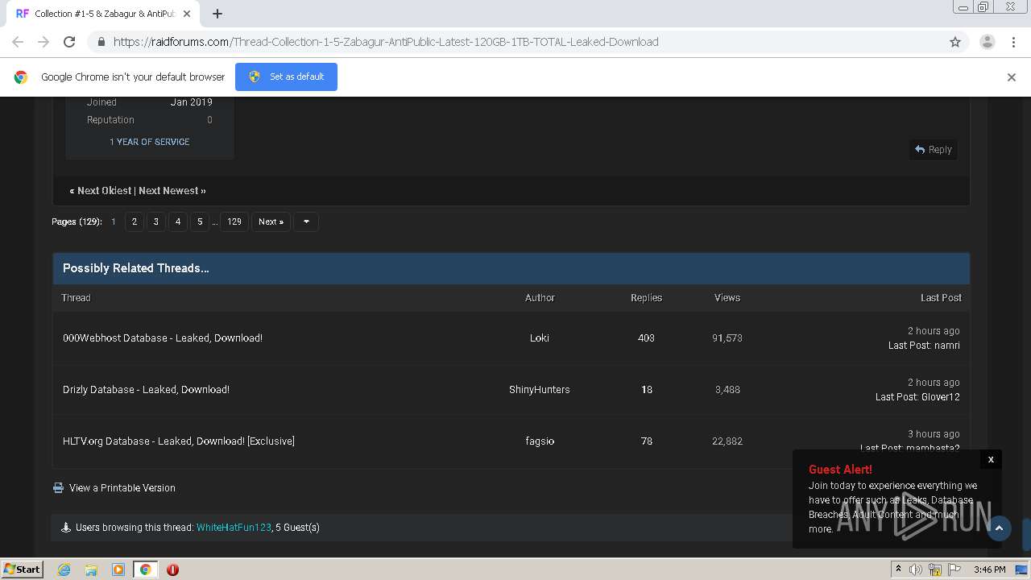Image resolution: width=1031 pixels, height=580 pixels.
Task: Open page 3 of thread
Action: 156,222
